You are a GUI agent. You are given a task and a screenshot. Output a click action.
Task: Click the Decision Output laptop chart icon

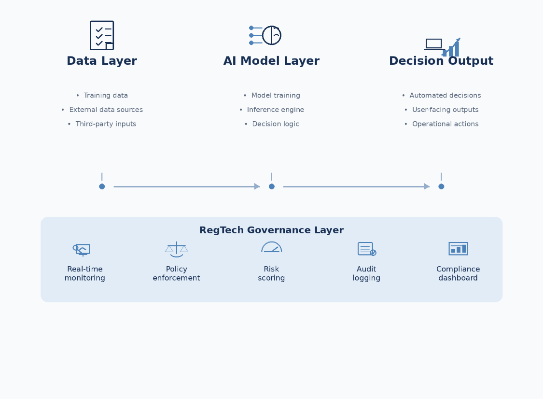click(441, 46)
